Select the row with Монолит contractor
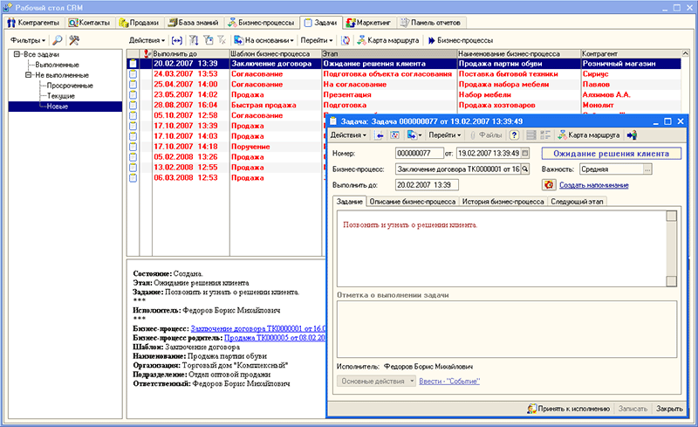The image size is (698, 427). tap(404, 105)
